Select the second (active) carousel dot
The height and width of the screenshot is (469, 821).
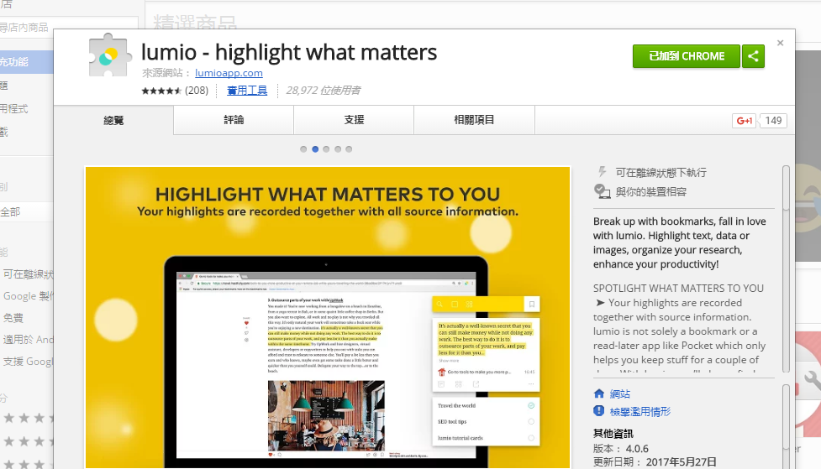point(315,149)
